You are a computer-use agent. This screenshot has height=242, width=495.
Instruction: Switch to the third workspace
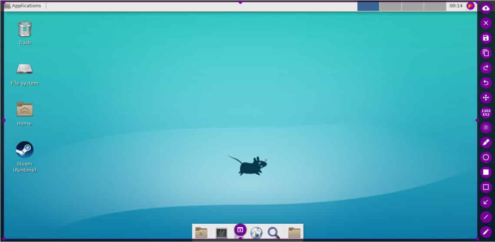412,7
